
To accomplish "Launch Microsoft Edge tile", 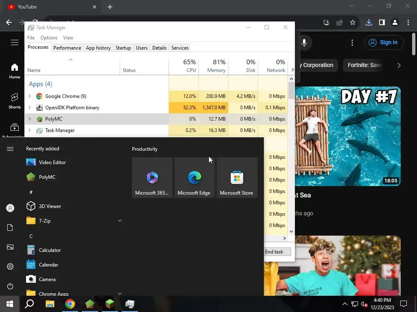I will [194, 178].
